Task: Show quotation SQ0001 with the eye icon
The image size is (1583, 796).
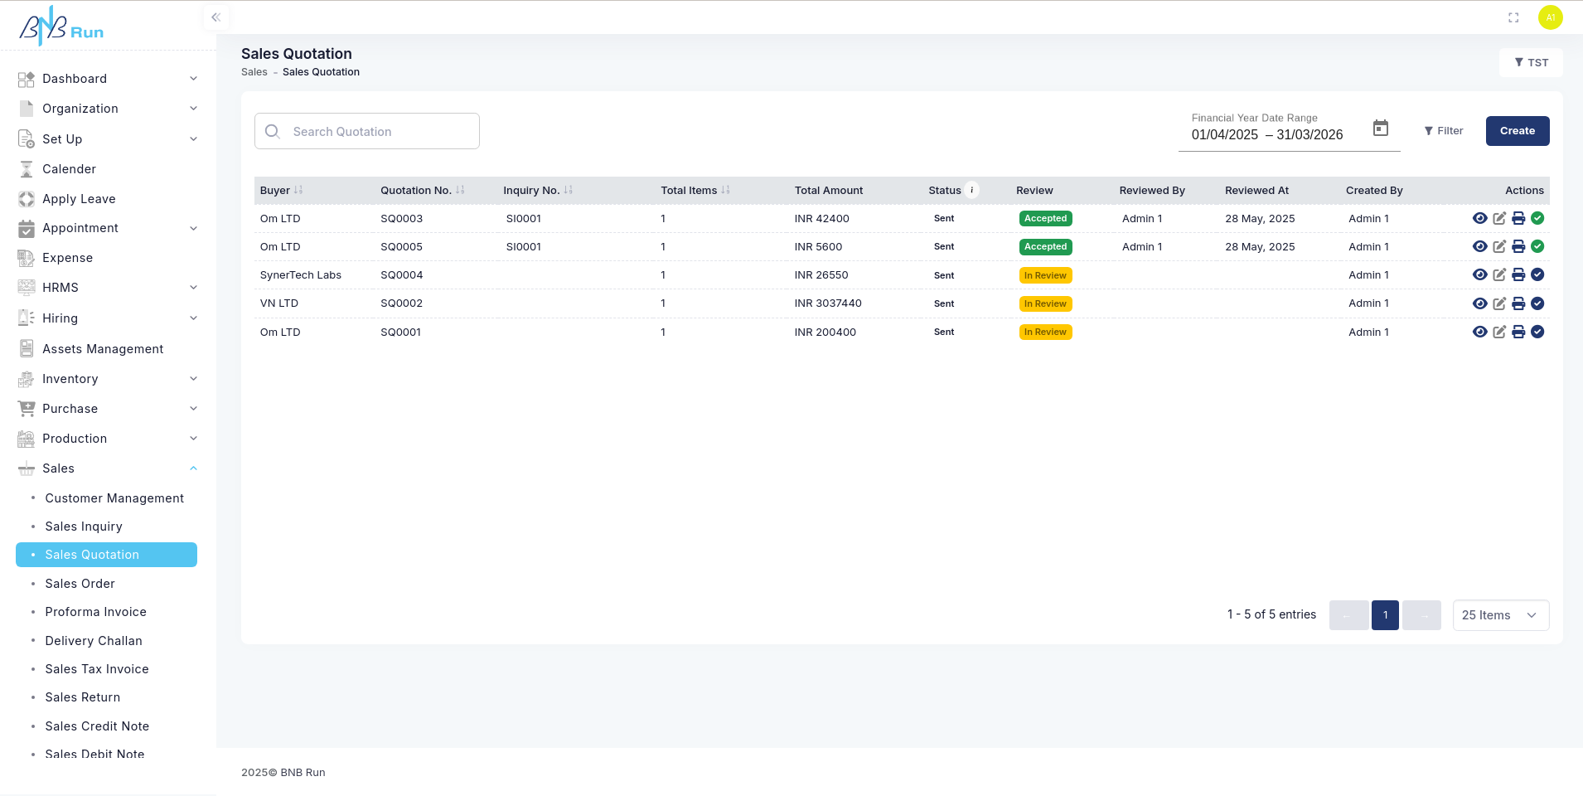Action: coord(1479,332)
